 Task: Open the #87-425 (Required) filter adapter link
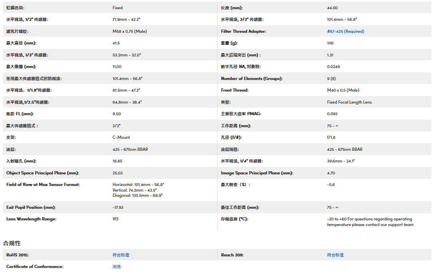pos(345,31)
